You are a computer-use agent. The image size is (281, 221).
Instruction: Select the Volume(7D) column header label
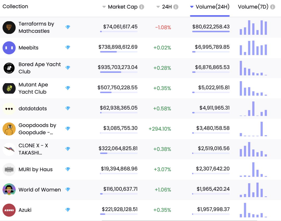(253, 7)
